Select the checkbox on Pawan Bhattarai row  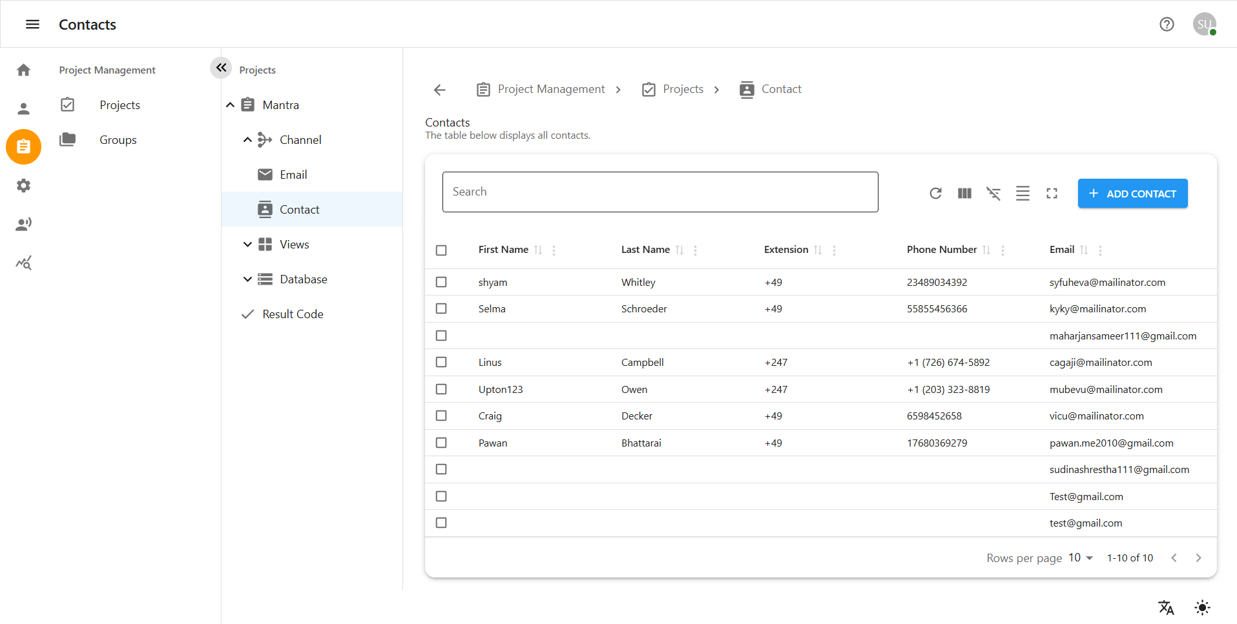[x=441, y=443]
